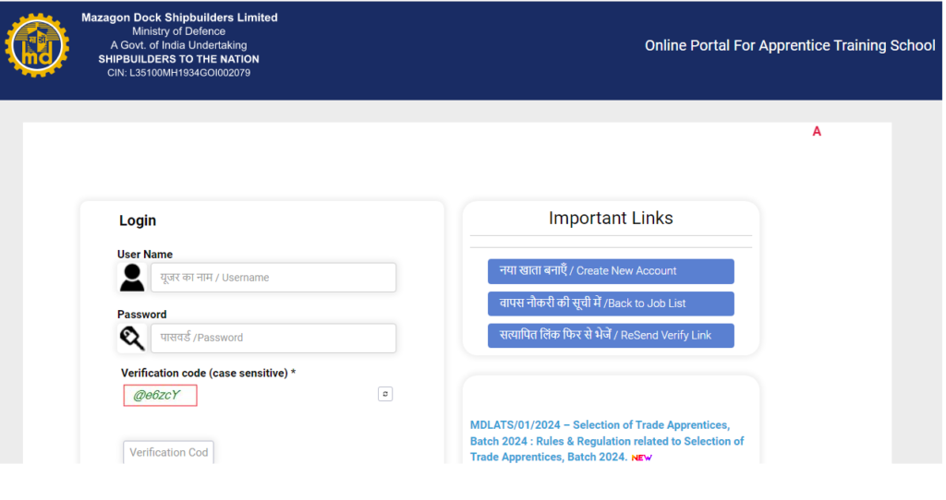Screen dimensions: 946x500
Task: Click the key icon beside Password
Action: tap(131, 338)
